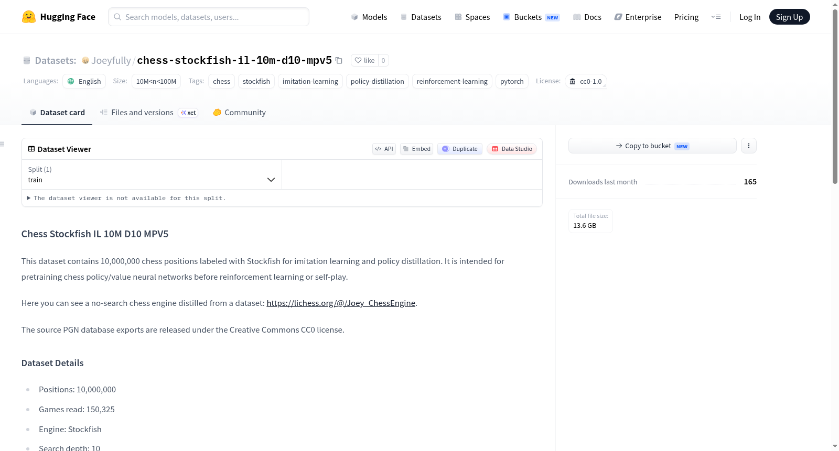839x451 pixels.
Task: Click the Hugging Face logo icon
Action: 29,17
